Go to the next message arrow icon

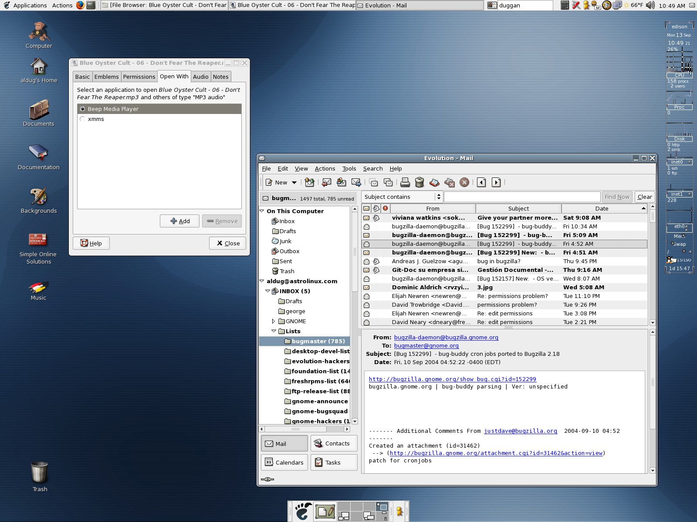[x=496, y=182]
